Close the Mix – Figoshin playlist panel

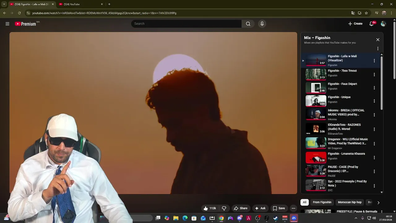pos(378,40)
